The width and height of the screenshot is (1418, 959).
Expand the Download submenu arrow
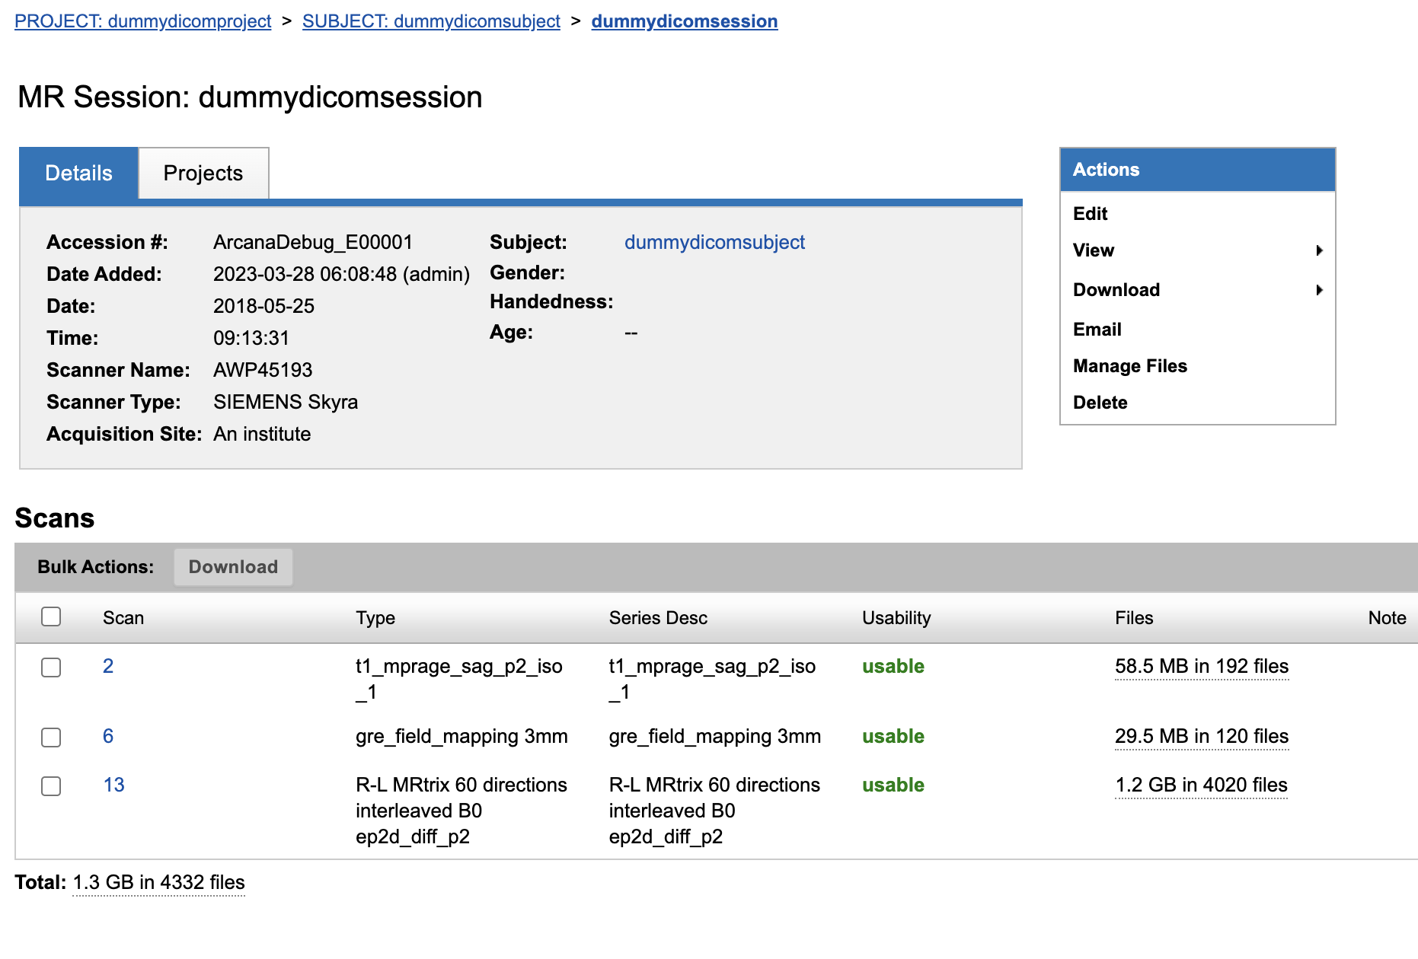pos(1320,290)
